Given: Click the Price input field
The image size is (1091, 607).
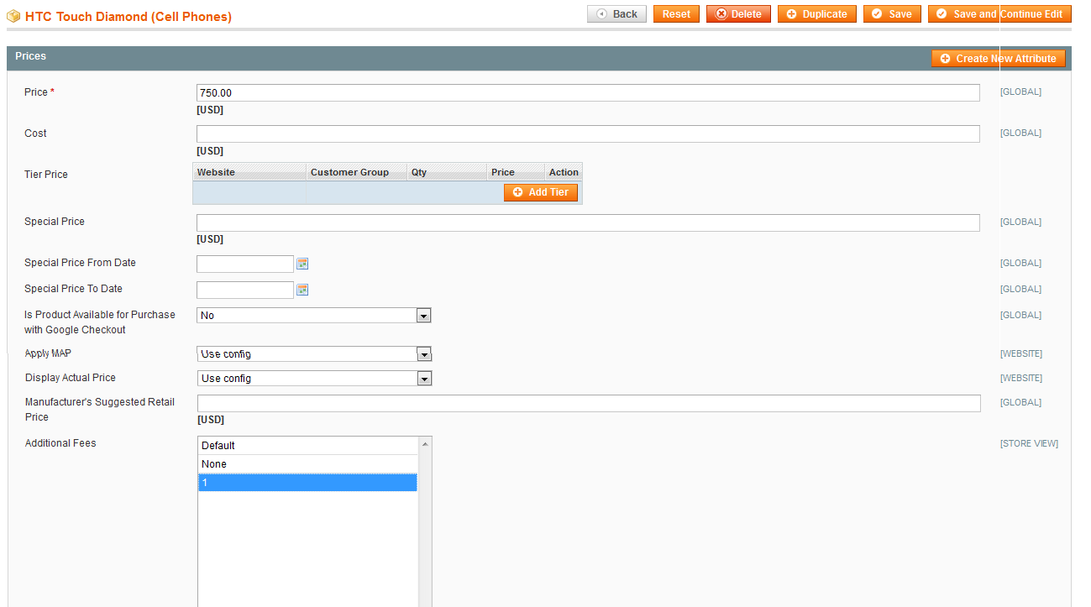Looking at the screenshot, I should (x=588, y=93).
